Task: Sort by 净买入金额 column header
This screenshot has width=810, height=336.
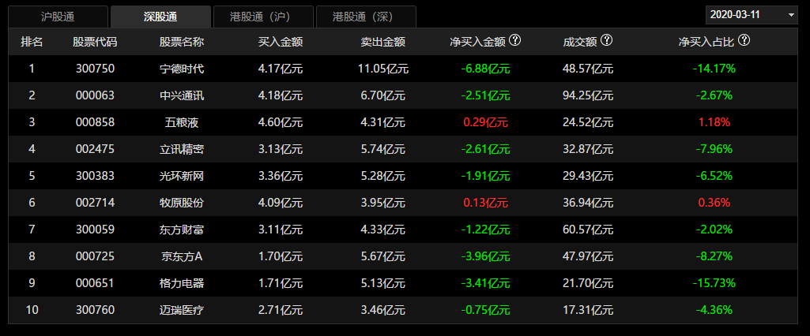Action: (478, 42)
